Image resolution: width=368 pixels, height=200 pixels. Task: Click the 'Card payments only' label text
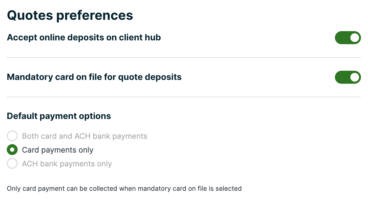(58, 150)
